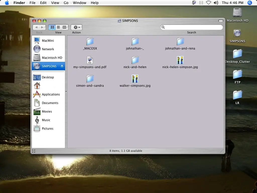Click the '8 items, 1.1 GB available' status
Image resolution: width=257 pixels, height=193 pixels.
click(126, 151)
